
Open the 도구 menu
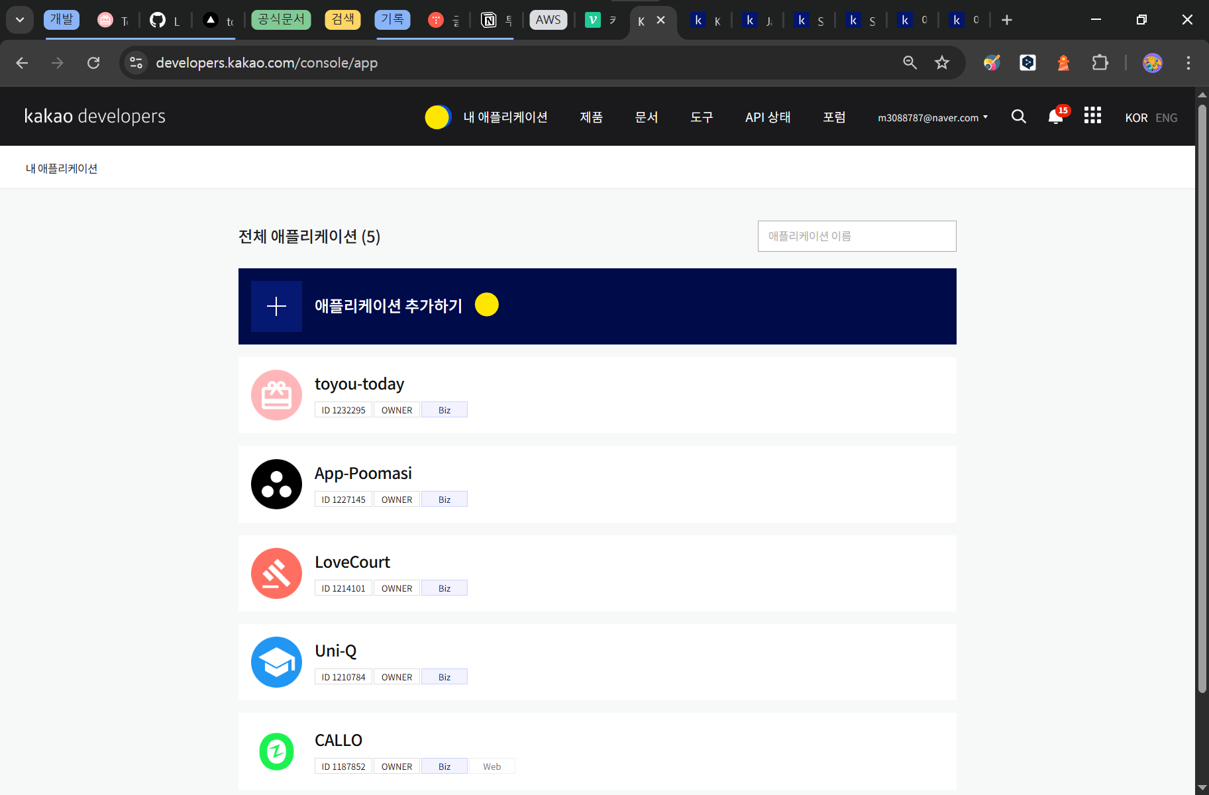coord(702,117)
